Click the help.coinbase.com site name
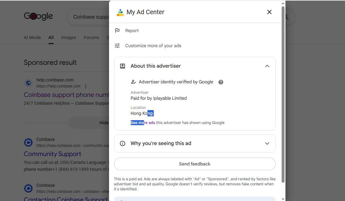Image resolution: width=345 pixels, height=201 pixels. coord(55,80)
